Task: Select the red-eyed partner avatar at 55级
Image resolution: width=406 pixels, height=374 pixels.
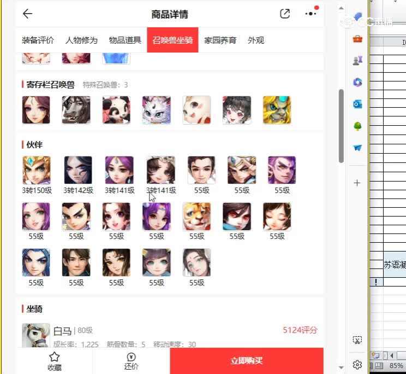Action: coord(237,217)
